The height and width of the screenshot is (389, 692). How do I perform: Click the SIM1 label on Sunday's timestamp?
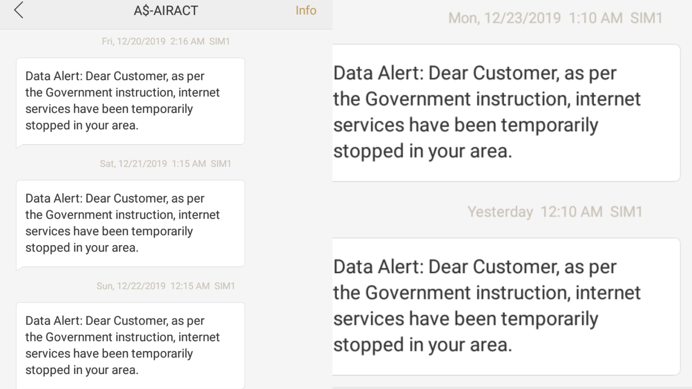225,286
